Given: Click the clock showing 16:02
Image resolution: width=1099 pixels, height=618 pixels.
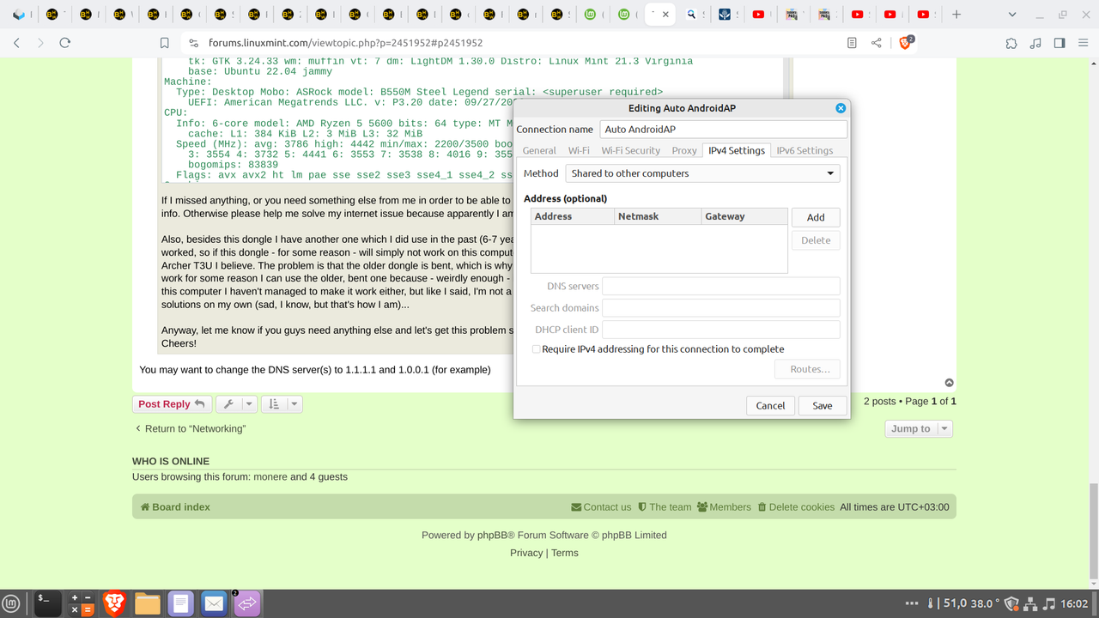Looking at the screenshot, I should coord(1074,604).
